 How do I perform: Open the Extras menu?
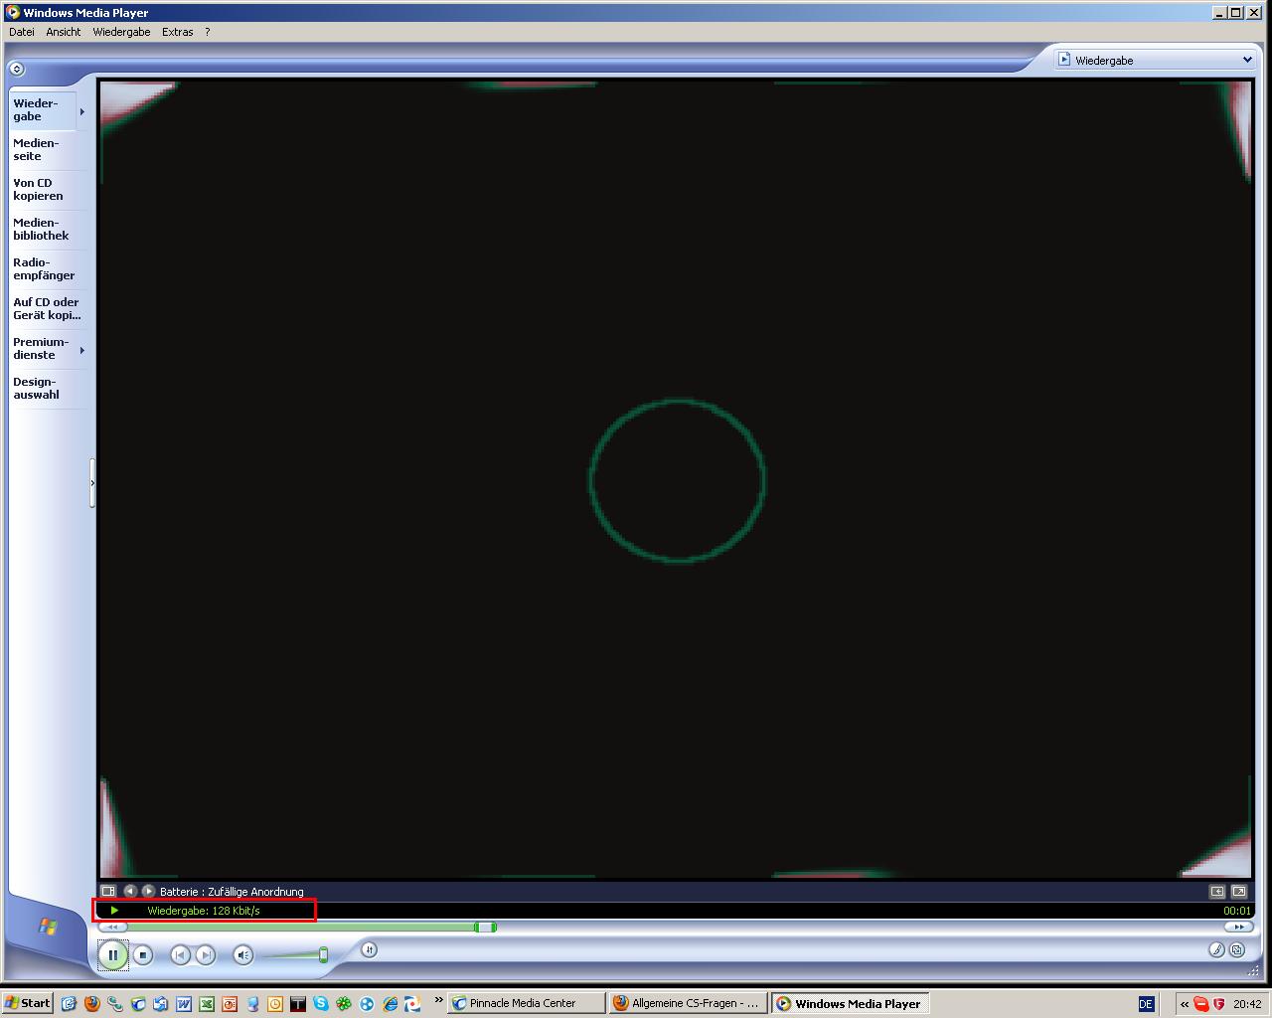click(178, 32)
